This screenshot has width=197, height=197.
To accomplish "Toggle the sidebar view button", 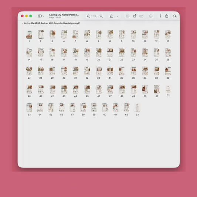I will click(x=40, y=16).
